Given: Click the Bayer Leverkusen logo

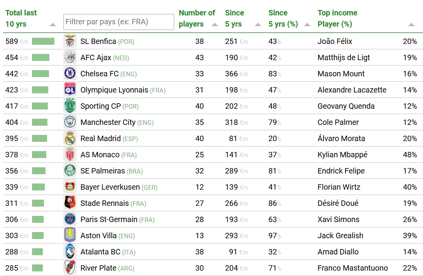Looking at the screenshot, I should [70, 187].
